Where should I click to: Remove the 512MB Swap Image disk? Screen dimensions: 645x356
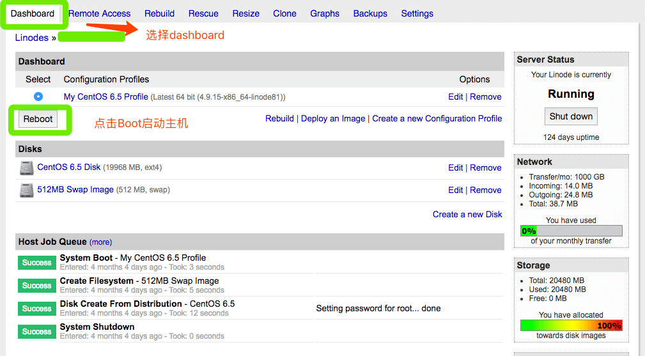[x=485, y=190]
